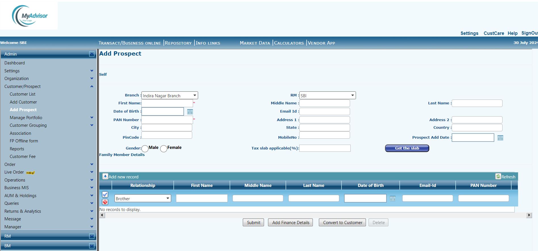Open the Relationship dropdown showing Brother
The image size is (538, 251).
[143, 199]
